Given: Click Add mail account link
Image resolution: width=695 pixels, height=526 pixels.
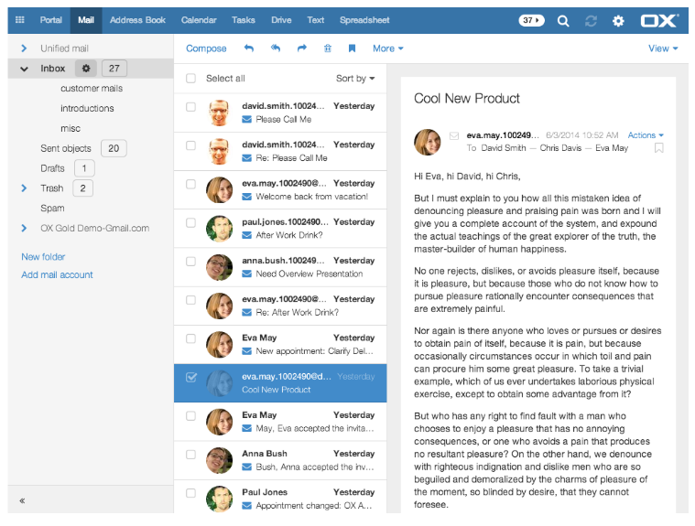Looking at the screenshot, I should [x=57, y=274].
